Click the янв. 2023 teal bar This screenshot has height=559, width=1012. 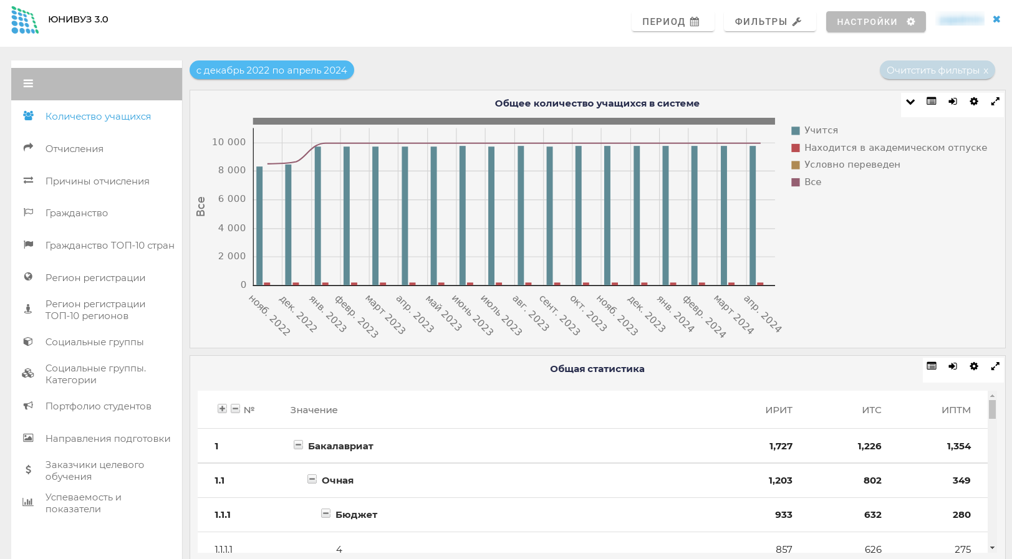point(318,216)
